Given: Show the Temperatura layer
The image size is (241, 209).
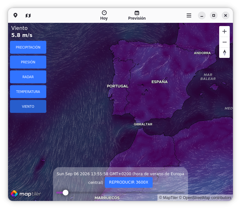Looking at the screenshot, I should (28, 92).
